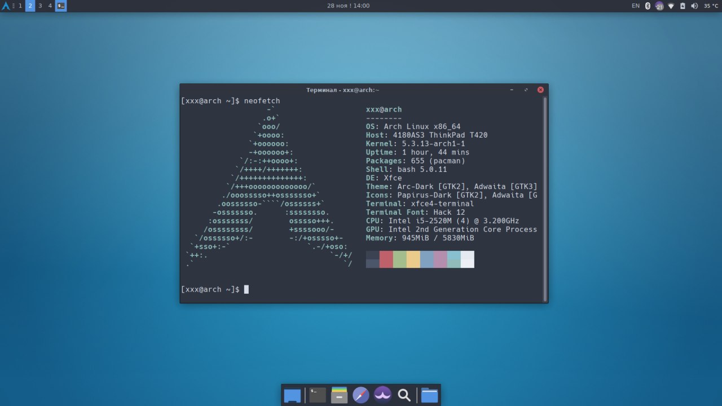Click the dark gray neofetch color block
Image resolution: width=722 pixels, height=406 pixels.
click(373, 259)
